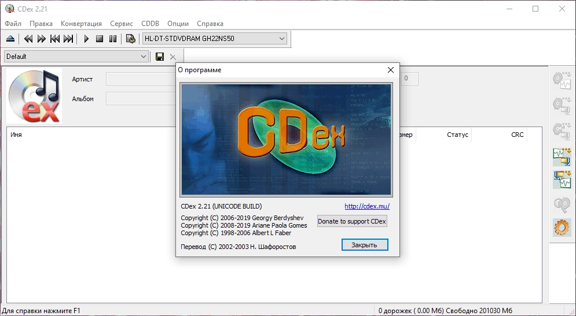The width and height of the screenshot is (576, 316).
Task: Open the Правка menu
Action: pos(41,24)
